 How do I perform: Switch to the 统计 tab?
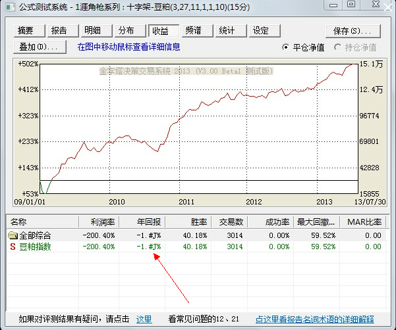(x=231, y=31)
